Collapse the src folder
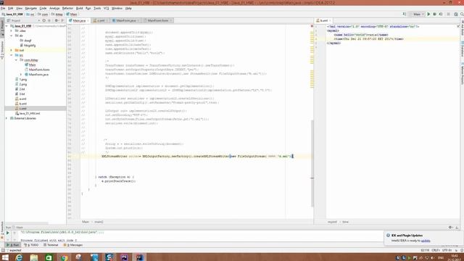This screenshot has height=261, width=464. [x=12, y=55]
